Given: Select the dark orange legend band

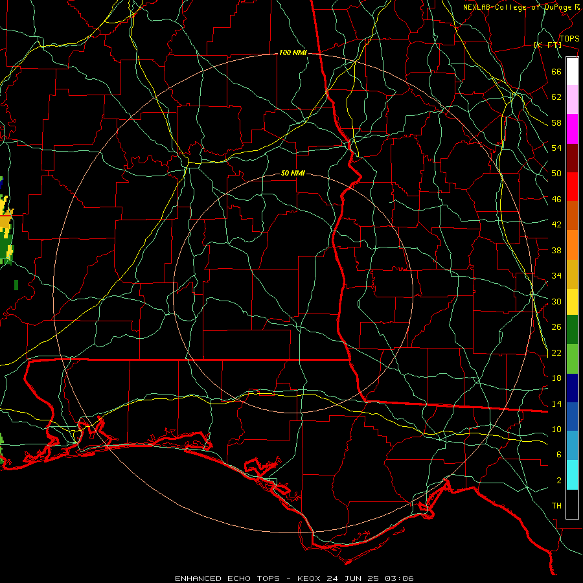Looking at the screenshot, I should coord(572,216).
